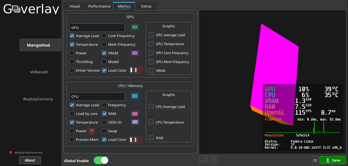Save the current configuration
Viewport: 348px width, 166px height.
pyautogui.click(x=333, y=160)
